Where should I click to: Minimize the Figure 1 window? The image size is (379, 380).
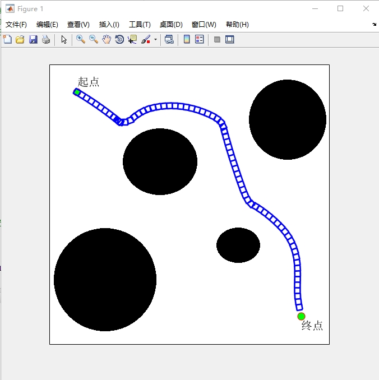pyautogui.click(x=315, y=9)
